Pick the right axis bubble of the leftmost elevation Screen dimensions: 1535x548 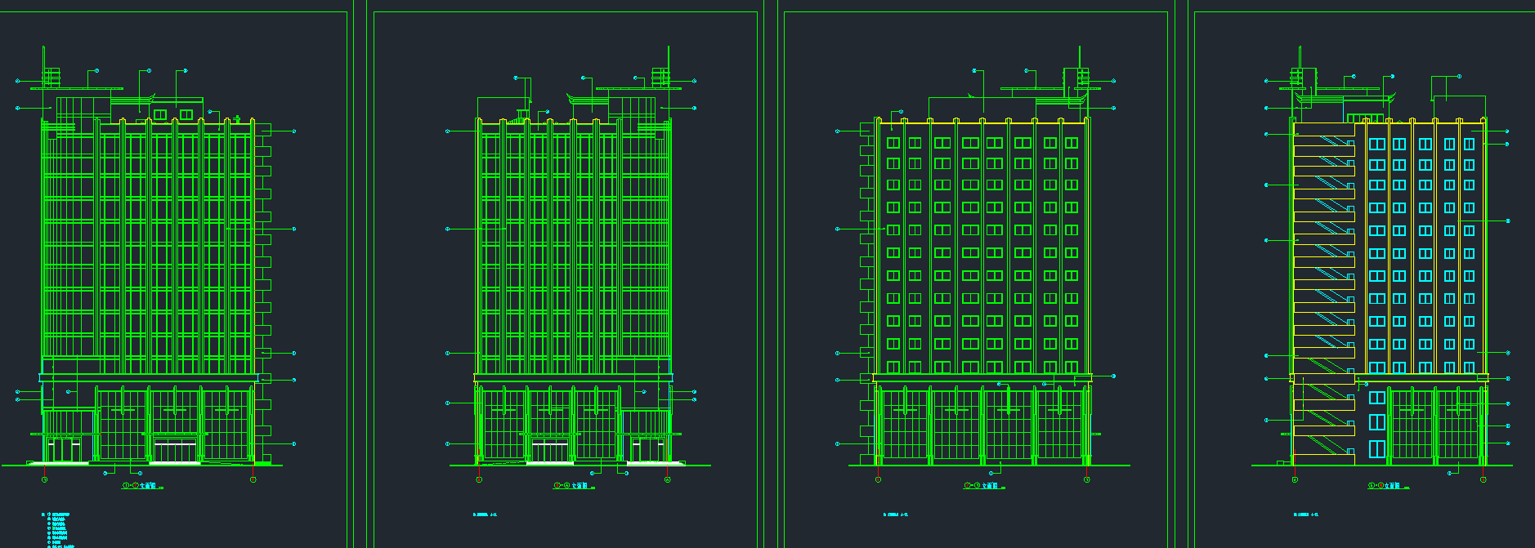point(253,480)
